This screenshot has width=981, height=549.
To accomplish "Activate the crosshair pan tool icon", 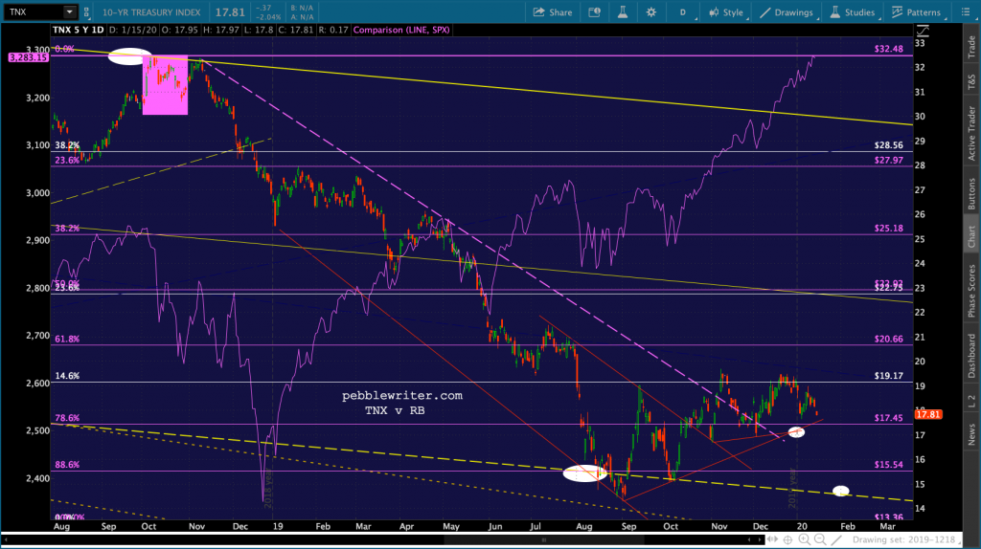I will pos(788,539).
